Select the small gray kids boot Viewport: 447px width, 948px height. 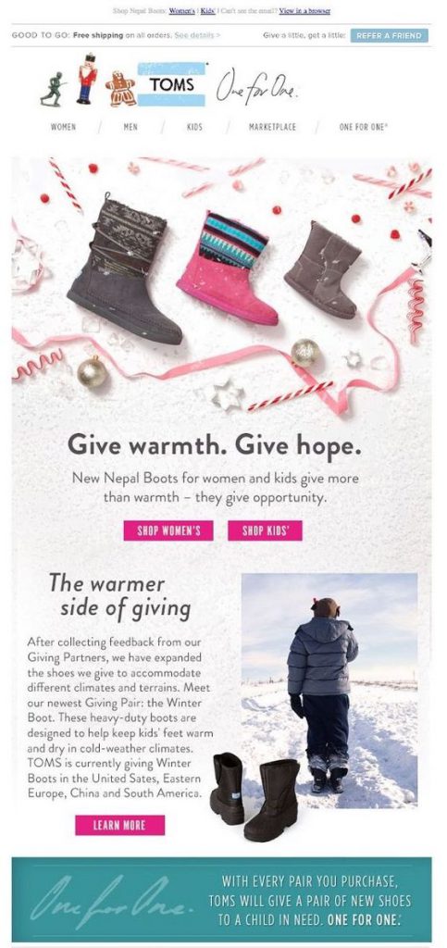click(324, 268)
